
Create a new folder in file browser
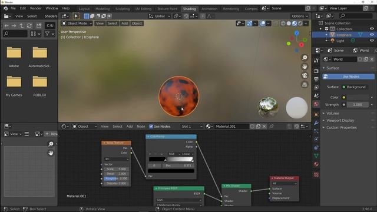tap(39, 26)
